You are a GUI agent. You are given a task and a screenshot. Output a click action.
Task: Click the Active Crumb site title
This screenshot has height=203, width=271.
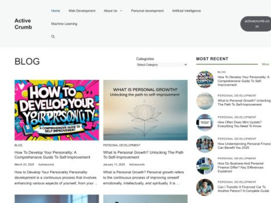tap(23, 24)
